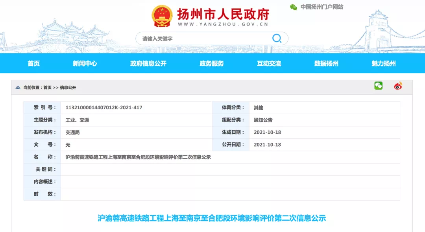The height and width of the screenshot is (232, 425).
Task: Open the 首页 navigation item
Action: click(33, 63)
